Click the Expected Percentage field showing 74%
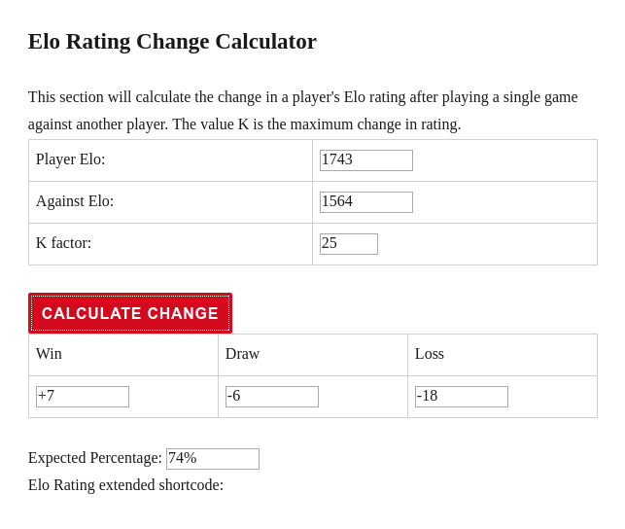This screenshot has height=529, width=625. 213,459
